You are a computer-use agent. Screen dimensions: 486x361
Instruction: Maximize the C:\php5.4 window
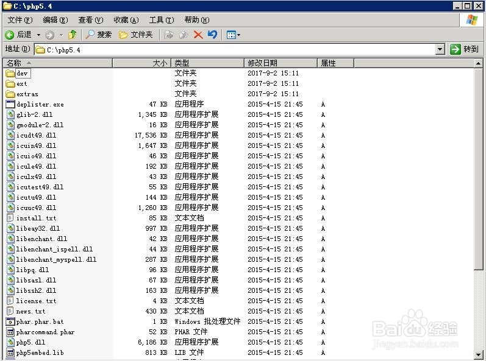[468, 5]
